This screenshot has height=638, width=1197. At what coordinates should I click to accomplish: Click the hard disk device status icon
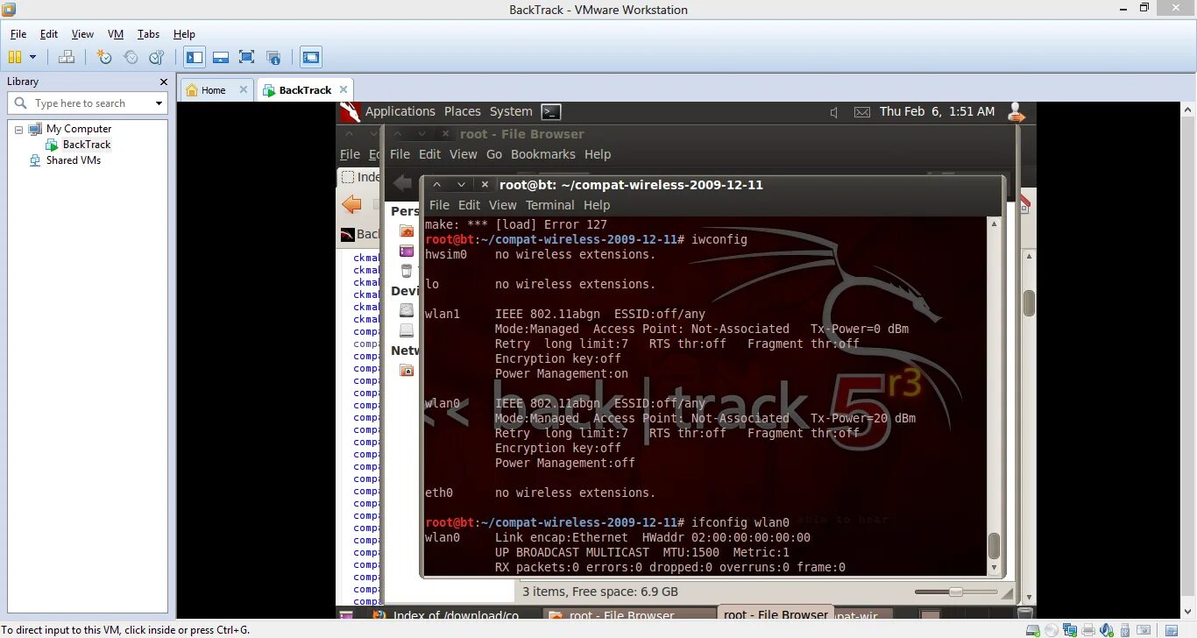pyautogui.click(x=1032, y=629)
